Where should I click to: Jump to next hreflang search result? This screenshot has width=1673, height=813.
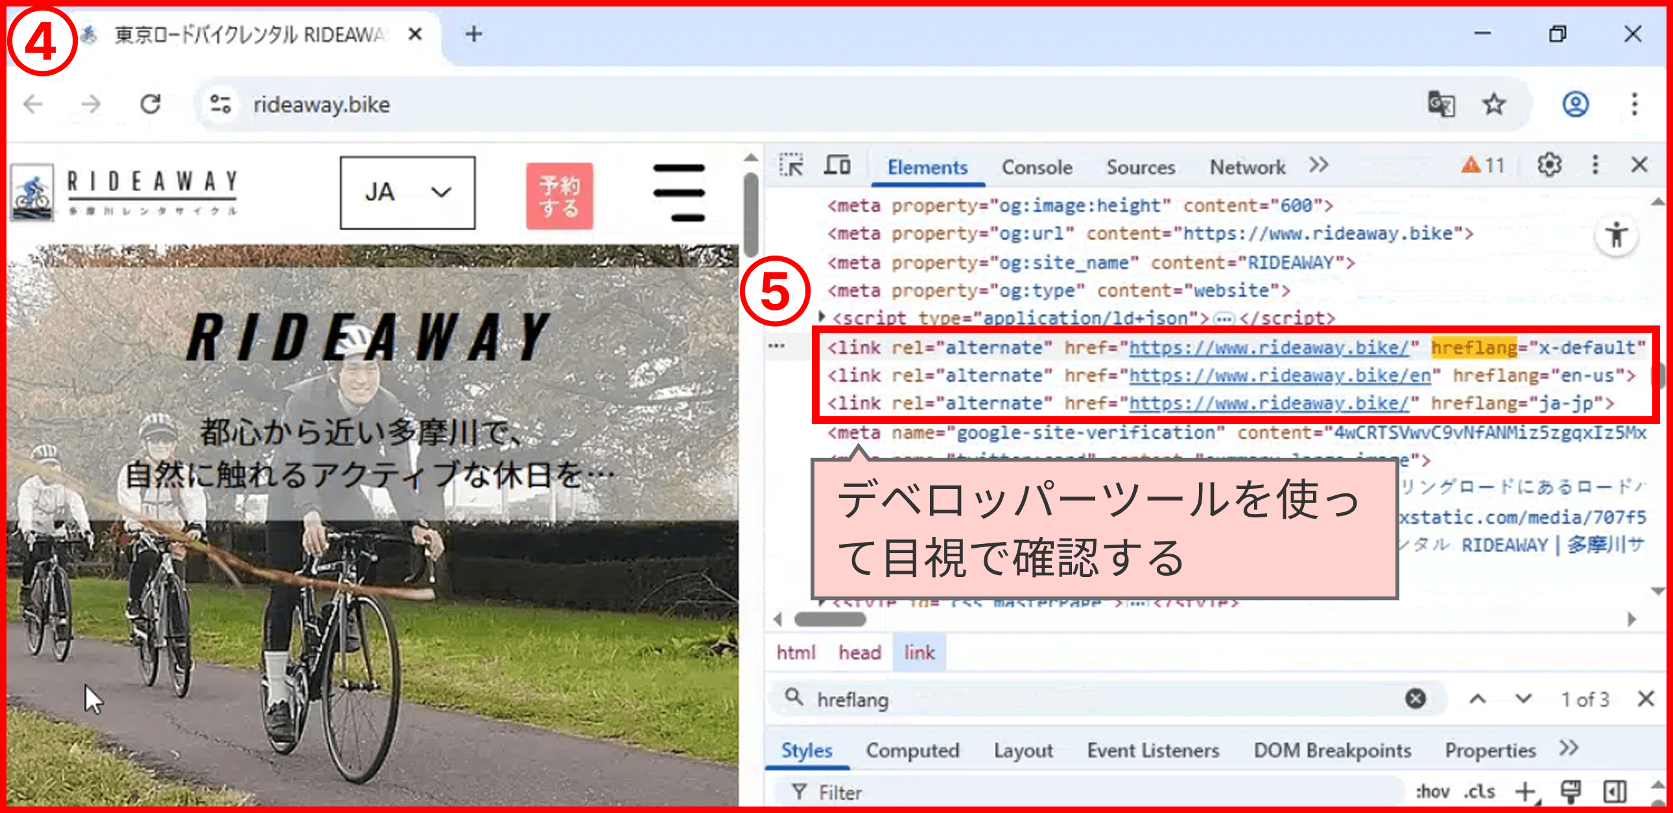click(x=1523, y=699)
